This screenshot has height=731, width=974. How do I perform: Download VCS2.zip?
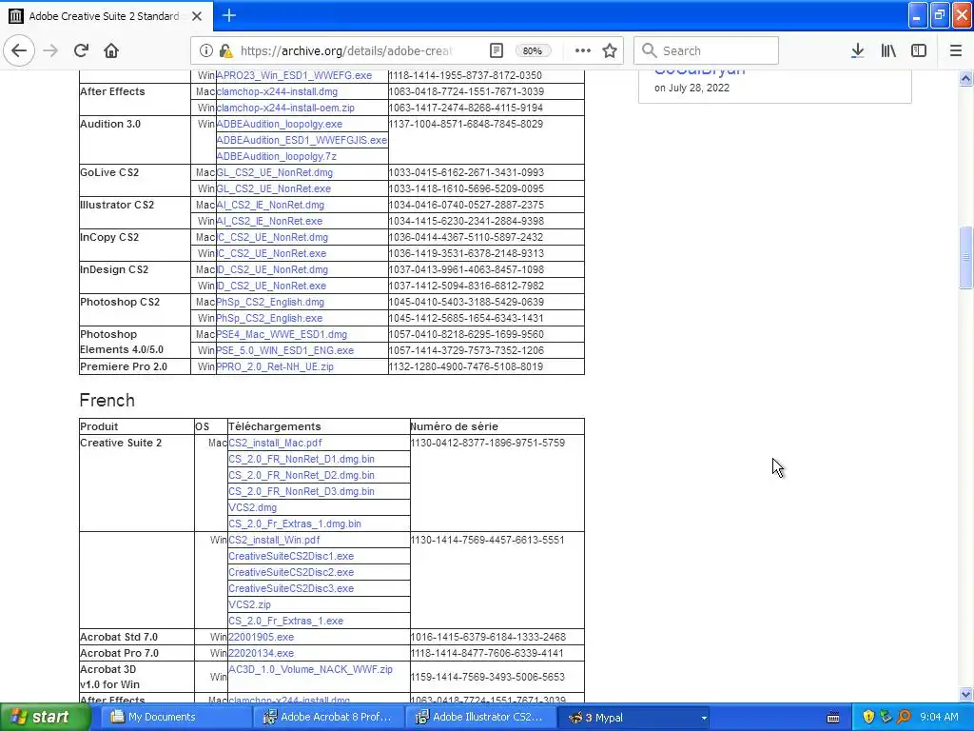coord(250,604)
